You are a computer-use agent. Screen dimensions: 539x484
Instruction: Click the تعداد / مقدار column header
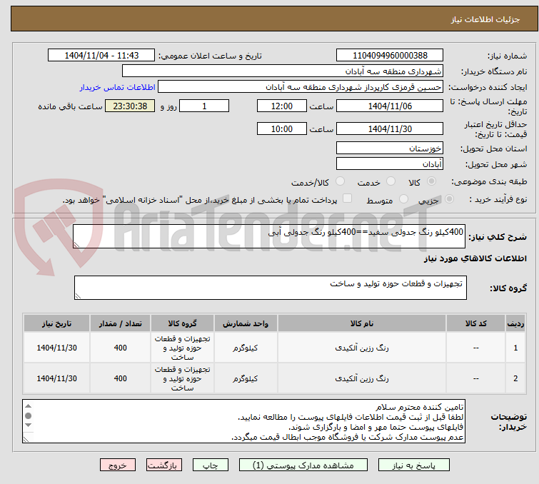pyautogui.click(x=121, y=323)
